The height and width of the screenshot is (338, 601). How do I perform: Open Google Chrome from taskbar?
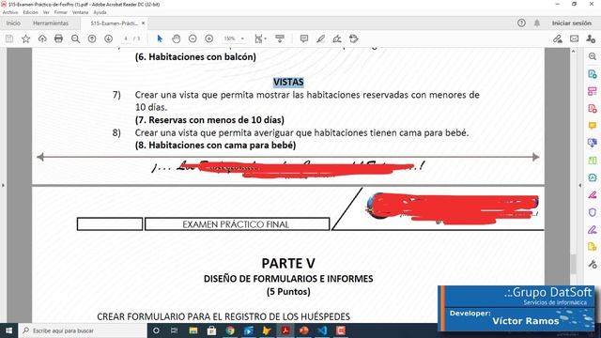230,330
